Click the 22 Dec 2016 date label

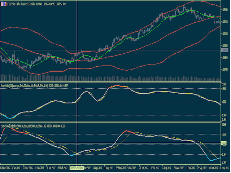28,168
